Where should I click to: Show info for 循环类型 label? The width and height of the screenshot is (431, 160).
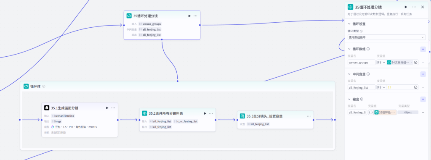[x=361, y=31]
